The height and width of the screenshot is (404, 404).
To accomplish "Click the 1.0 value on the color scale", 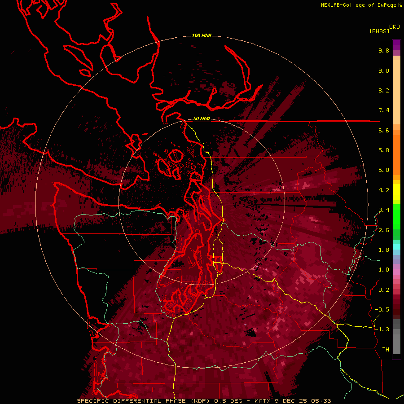I will click(384, 270).
